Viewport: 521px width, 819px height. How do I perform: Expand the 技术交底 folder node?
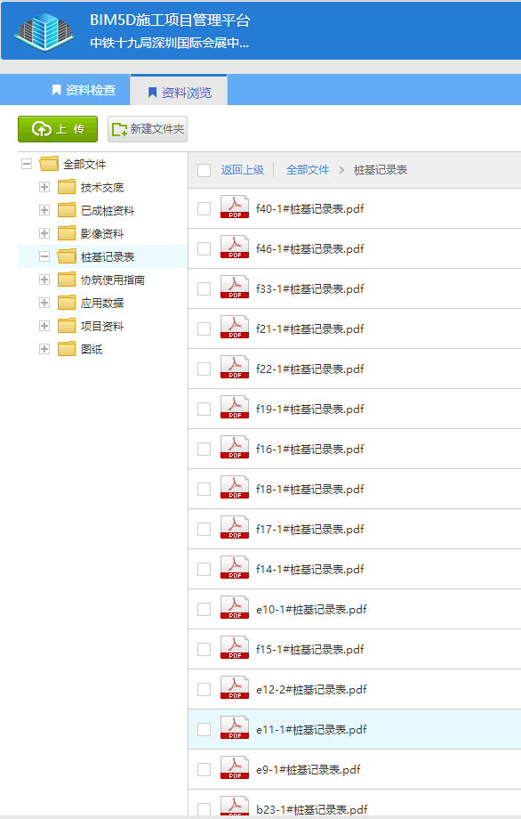pyautogui.click(x=44, y=187)
